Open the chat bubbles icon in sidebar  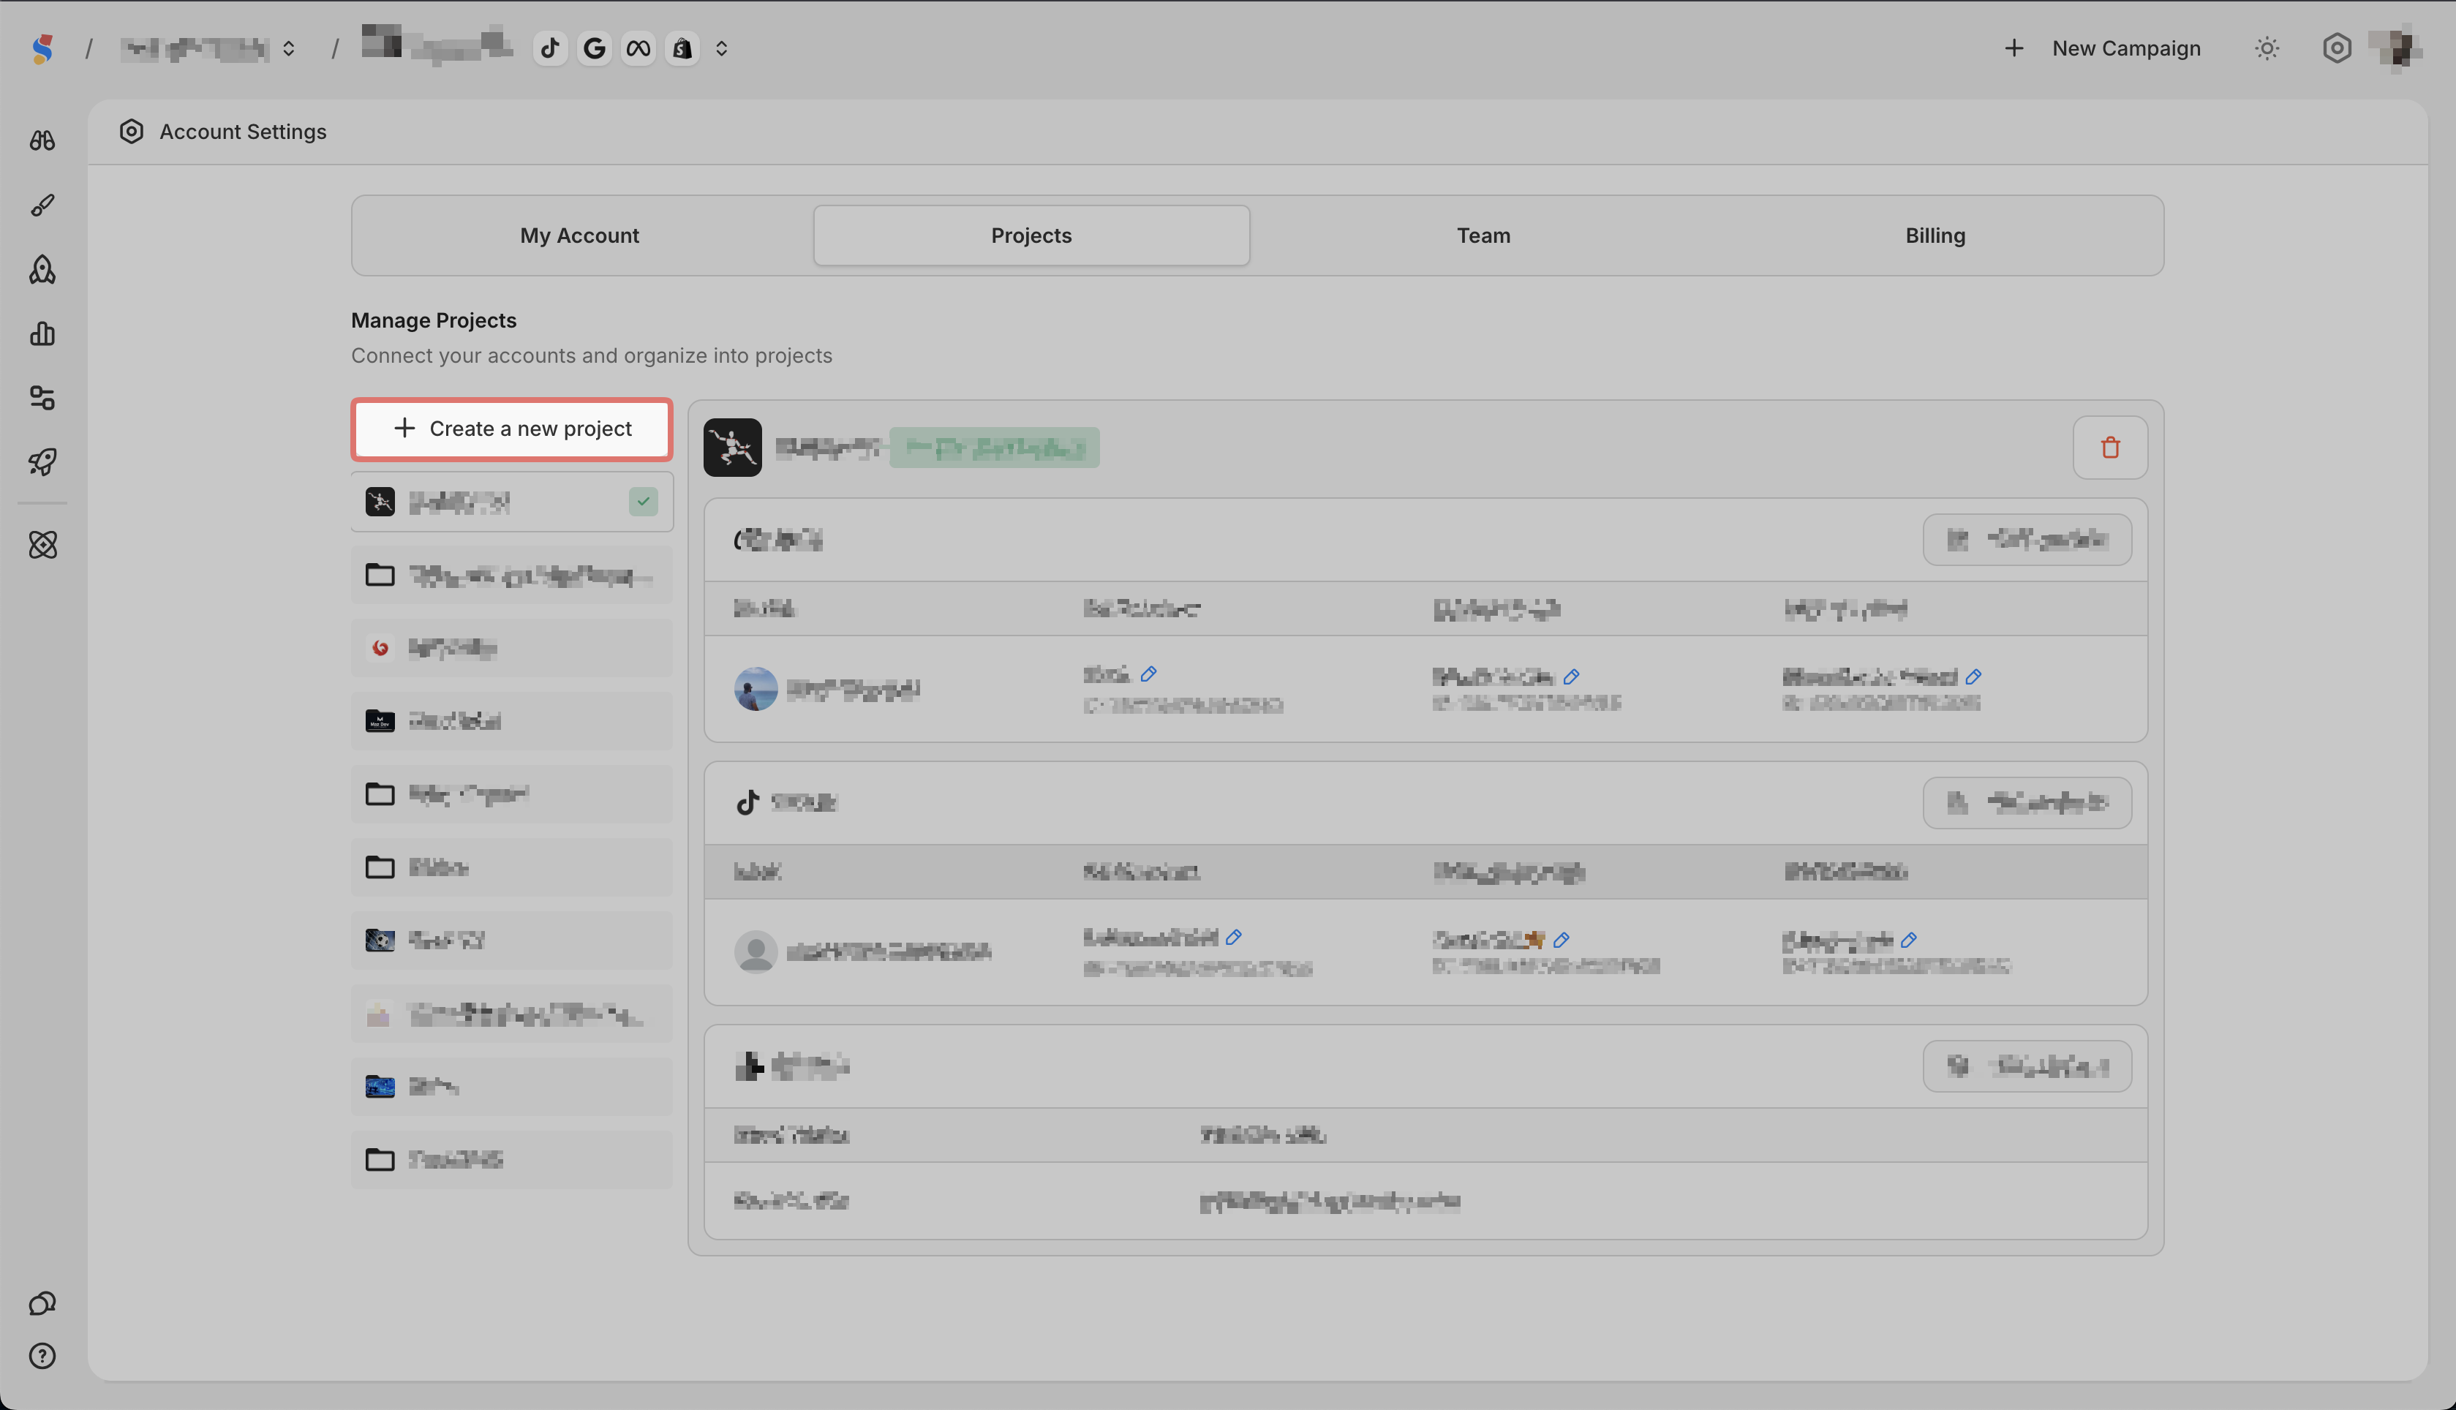pos(42,1303)
